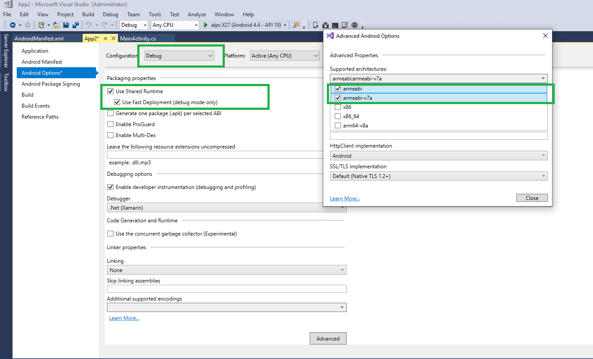Click the Skip linking assemblies input field
Image resolution: width=593 pixels, height=359 pixels.
pos(227,289)
